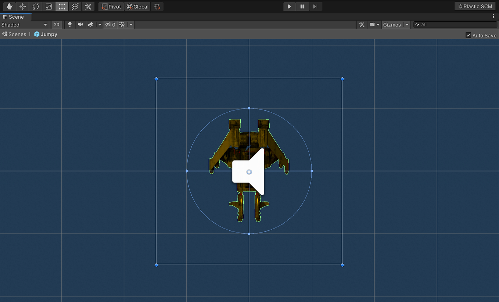Open the Plastic SCM panel
The image size is (499, 302).
point(475,6)
